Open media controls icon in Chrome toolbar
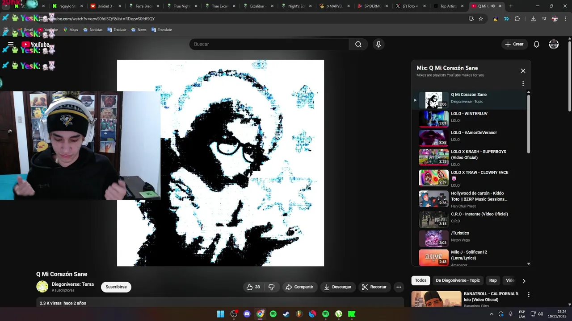Screen dimensions: 572x321 point(544,19)
